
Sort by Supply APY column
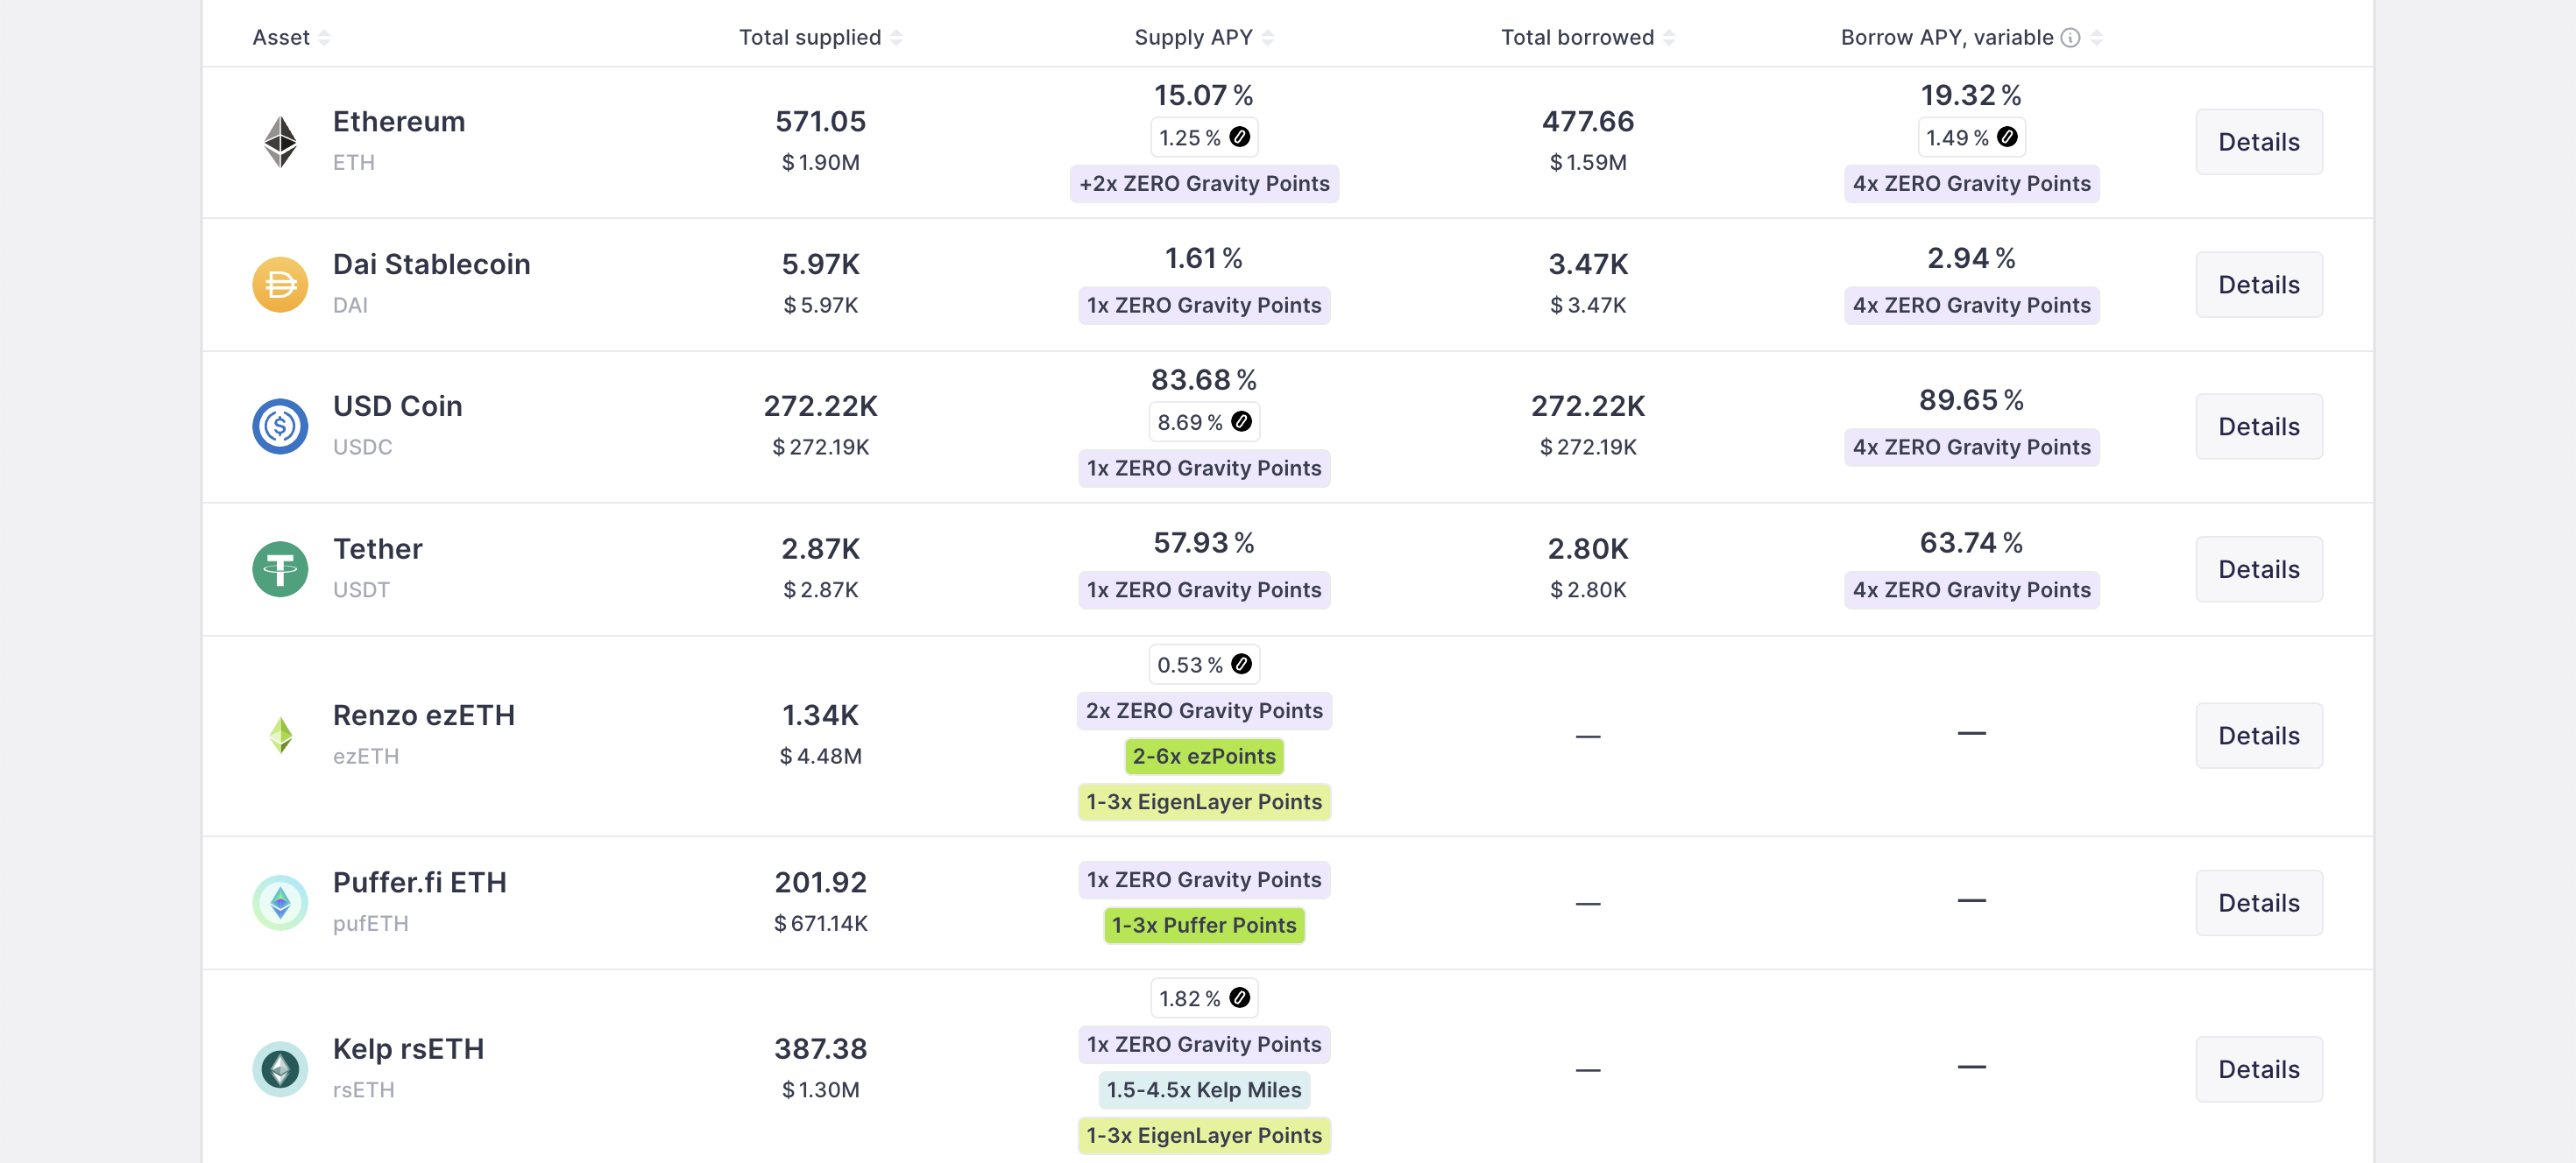point(1268,38)
